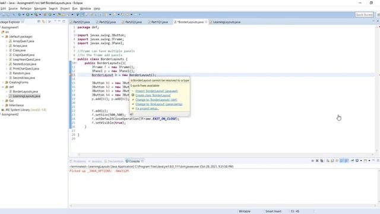380x214 pixels.
Task: Click Import 'BorderLayout' (java.awt) quick fix
Action: tap(157, 91)
